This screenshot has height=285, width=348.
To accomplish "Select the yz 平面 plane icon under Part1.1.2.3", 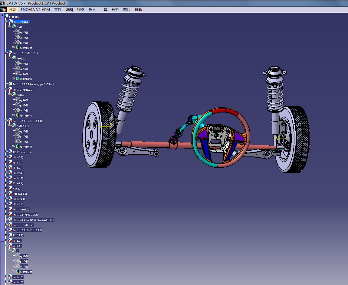I will [18, 136].
